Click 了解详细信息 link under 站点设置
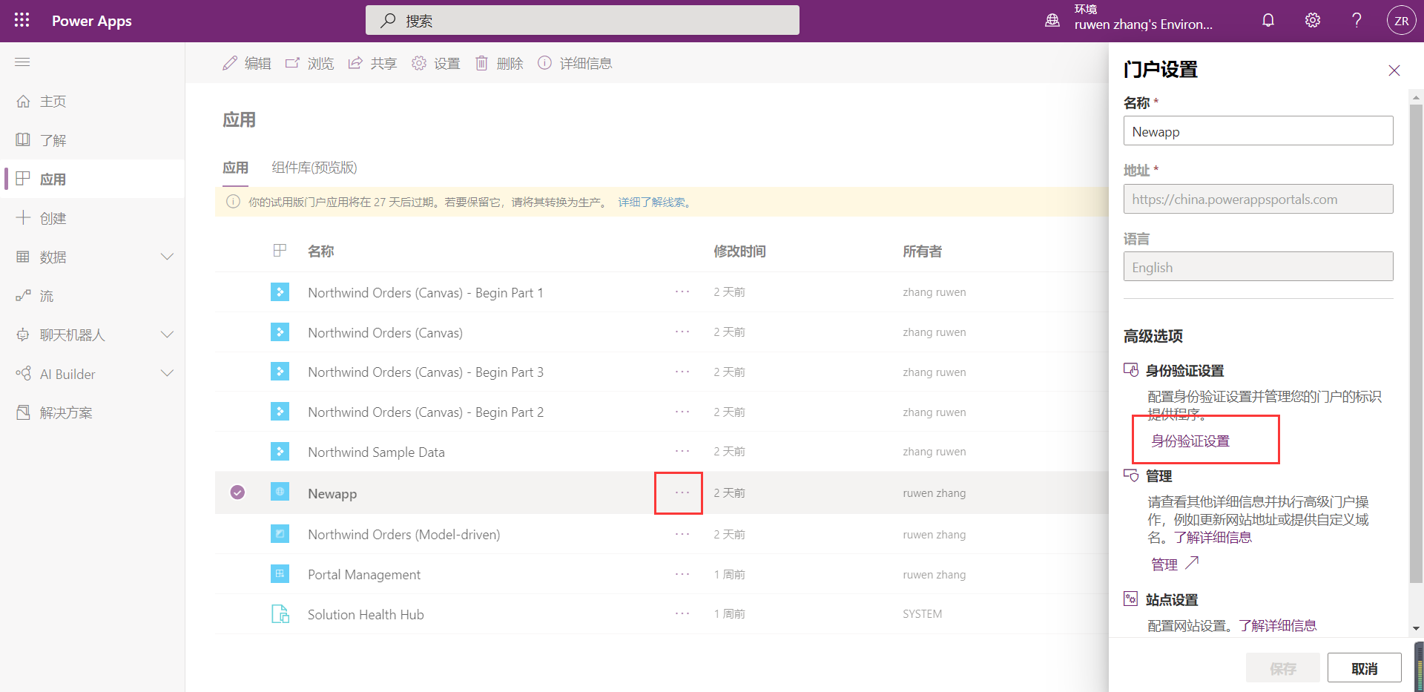The height and width of the screenshot is (692, 1424). point(1278,626)
